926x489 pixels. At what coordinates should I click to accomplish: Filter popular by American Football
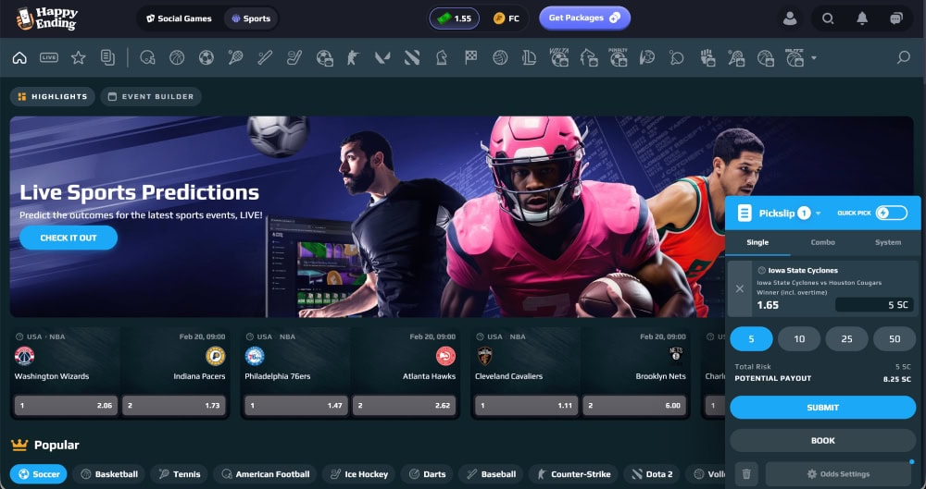[x=265, y=473]
